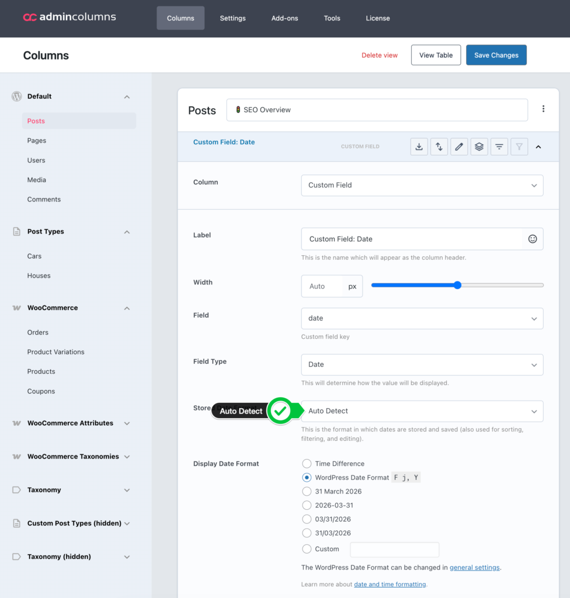The width and height of the screenshot is (570, 598).
Task: Click the Width slider handle
Action: click(457, 285)
